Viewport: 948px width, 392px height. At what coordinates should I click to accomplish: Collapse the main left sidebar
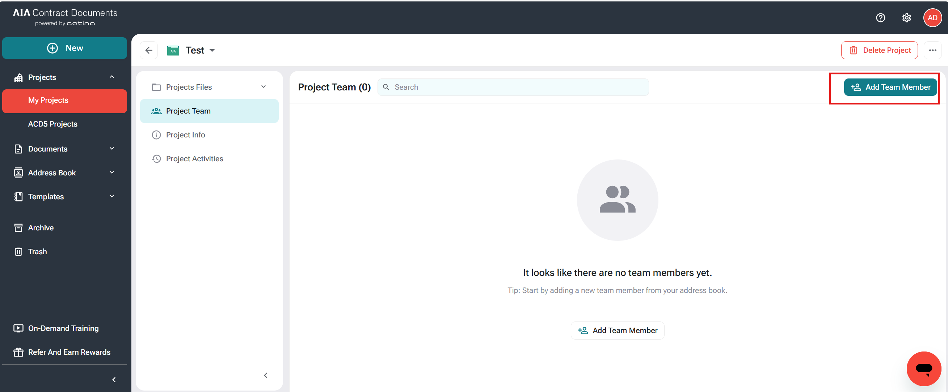click(114, 379)
